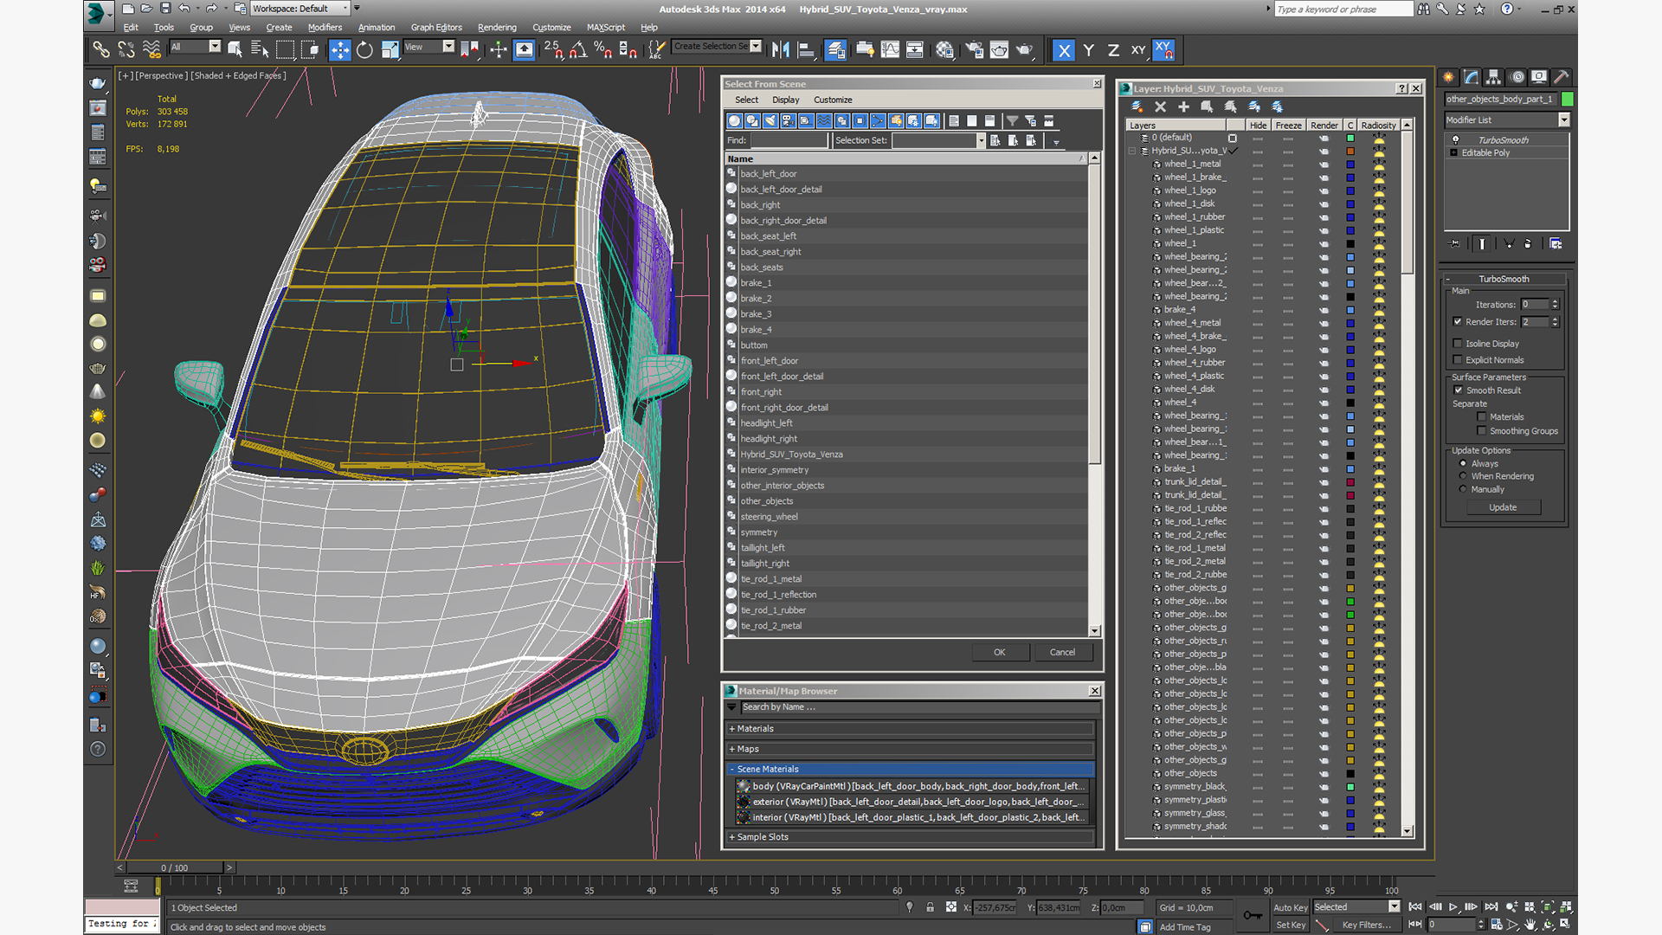
Task: Open the View reference coordinate dropdown
Action: (428, 47)
